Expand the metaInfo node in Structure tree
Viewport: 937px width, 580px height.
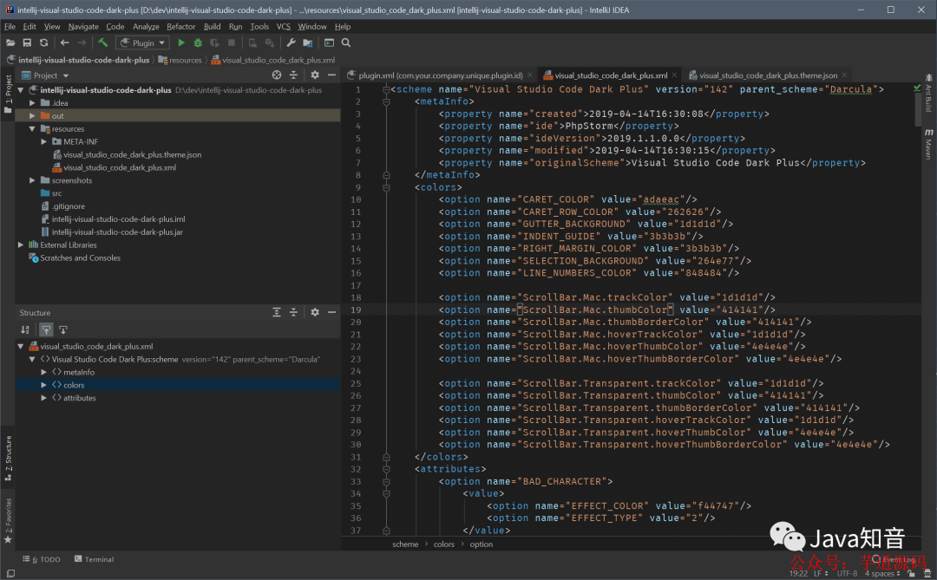[x=43, y=372]
